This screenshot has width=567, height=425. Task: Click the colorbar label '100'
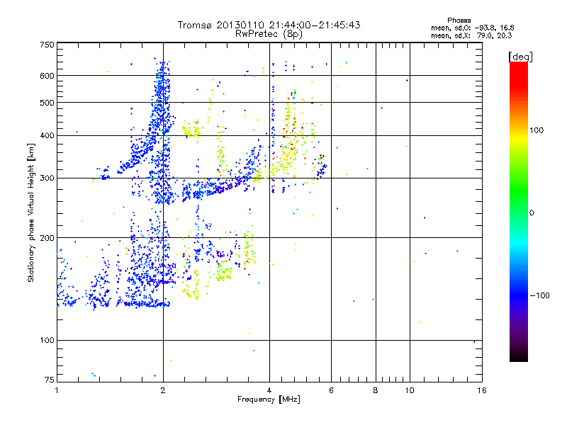537,130
